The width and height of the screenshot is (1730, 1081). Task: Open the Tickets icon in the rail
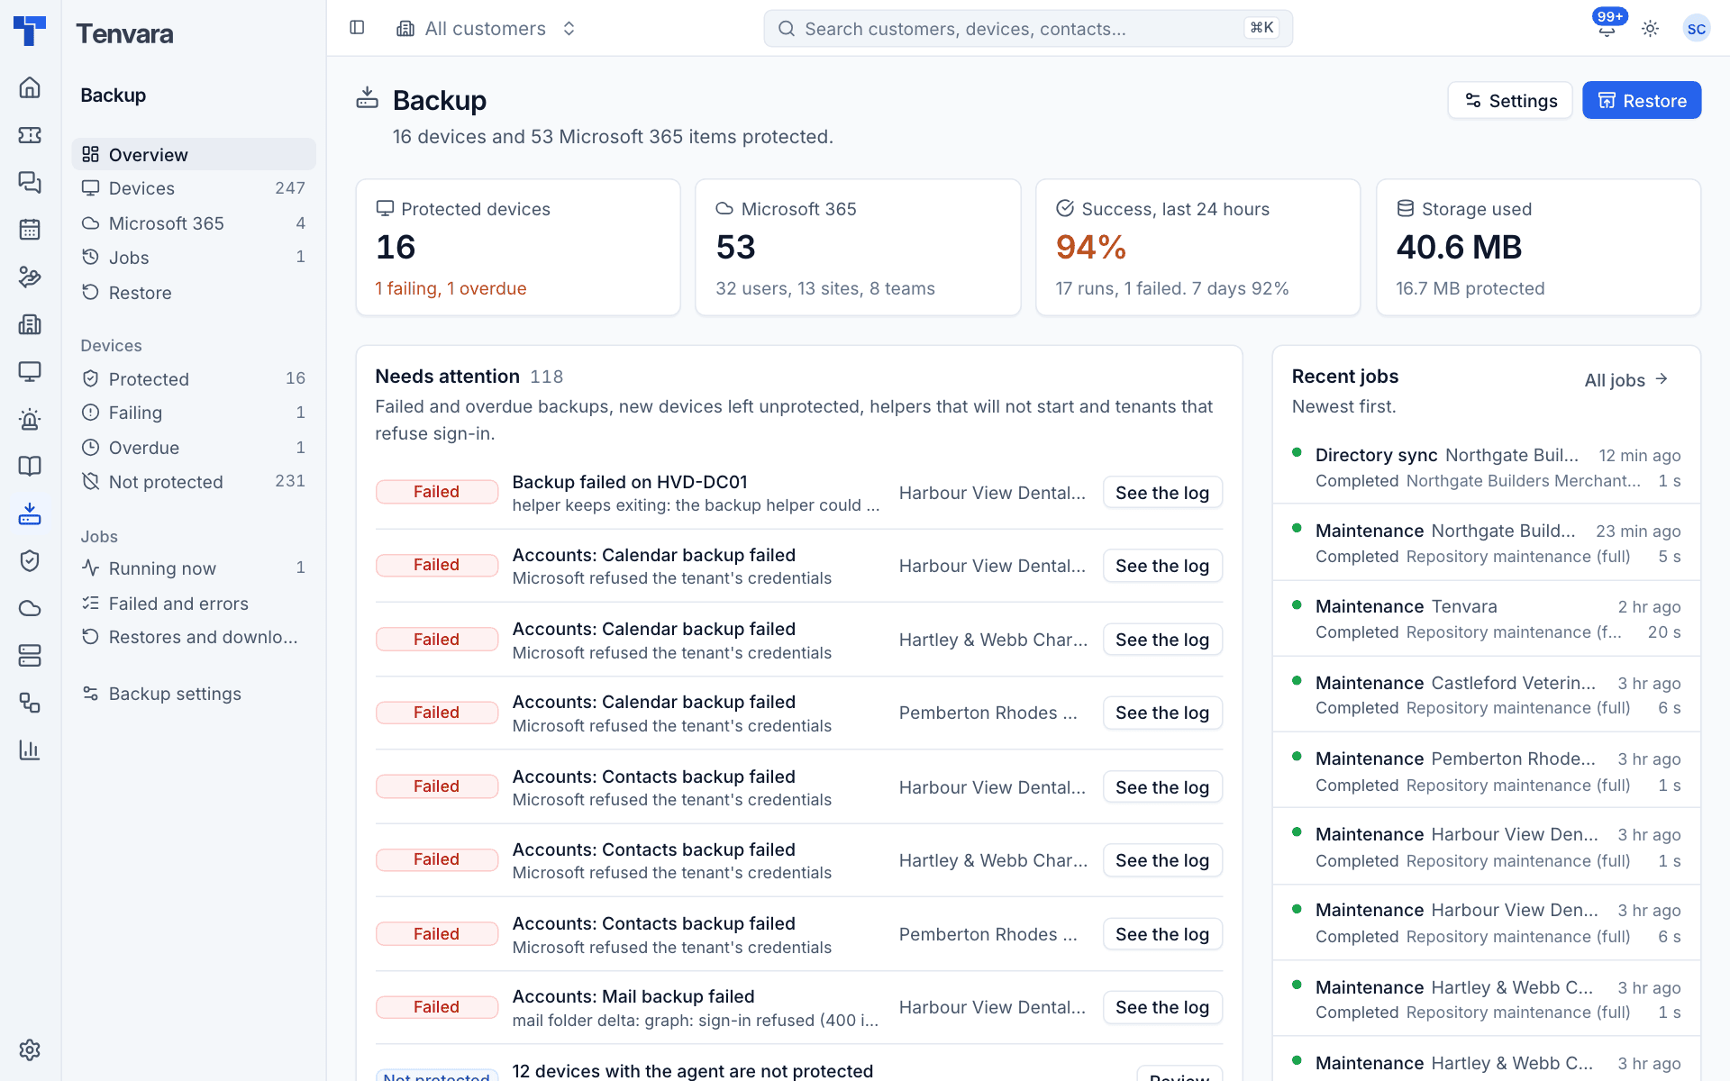[30, 135]
